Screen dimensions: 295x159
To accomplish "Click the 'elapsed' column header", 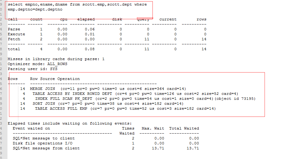I will [86, 19].
